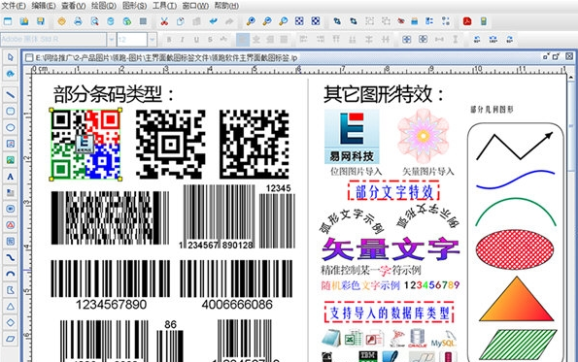
Task: Toggle bold text formatting
Action: (x=169, y=40)
